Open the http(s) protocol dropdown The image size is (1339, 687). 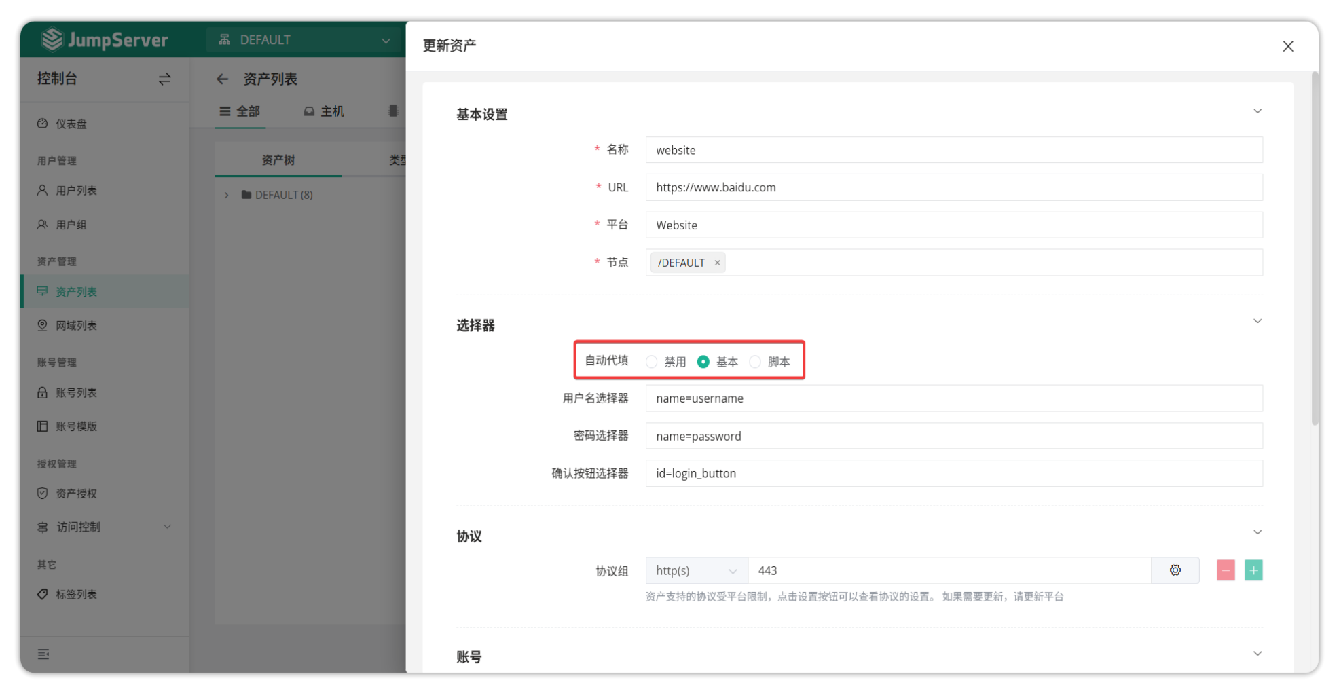click(697, 570)
